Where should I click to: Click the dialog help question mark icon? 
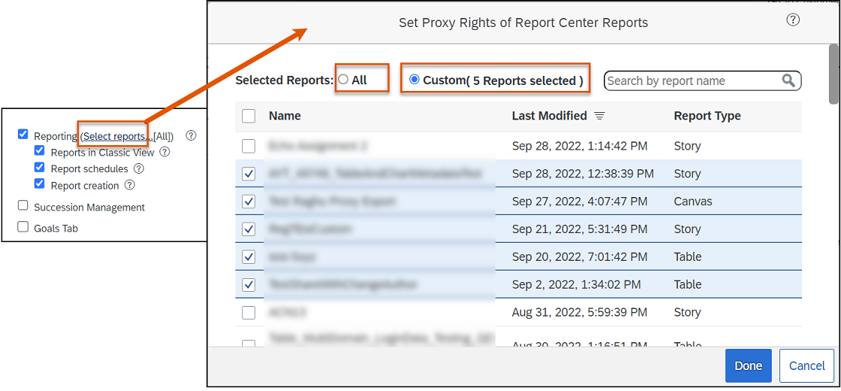[793, 20]
